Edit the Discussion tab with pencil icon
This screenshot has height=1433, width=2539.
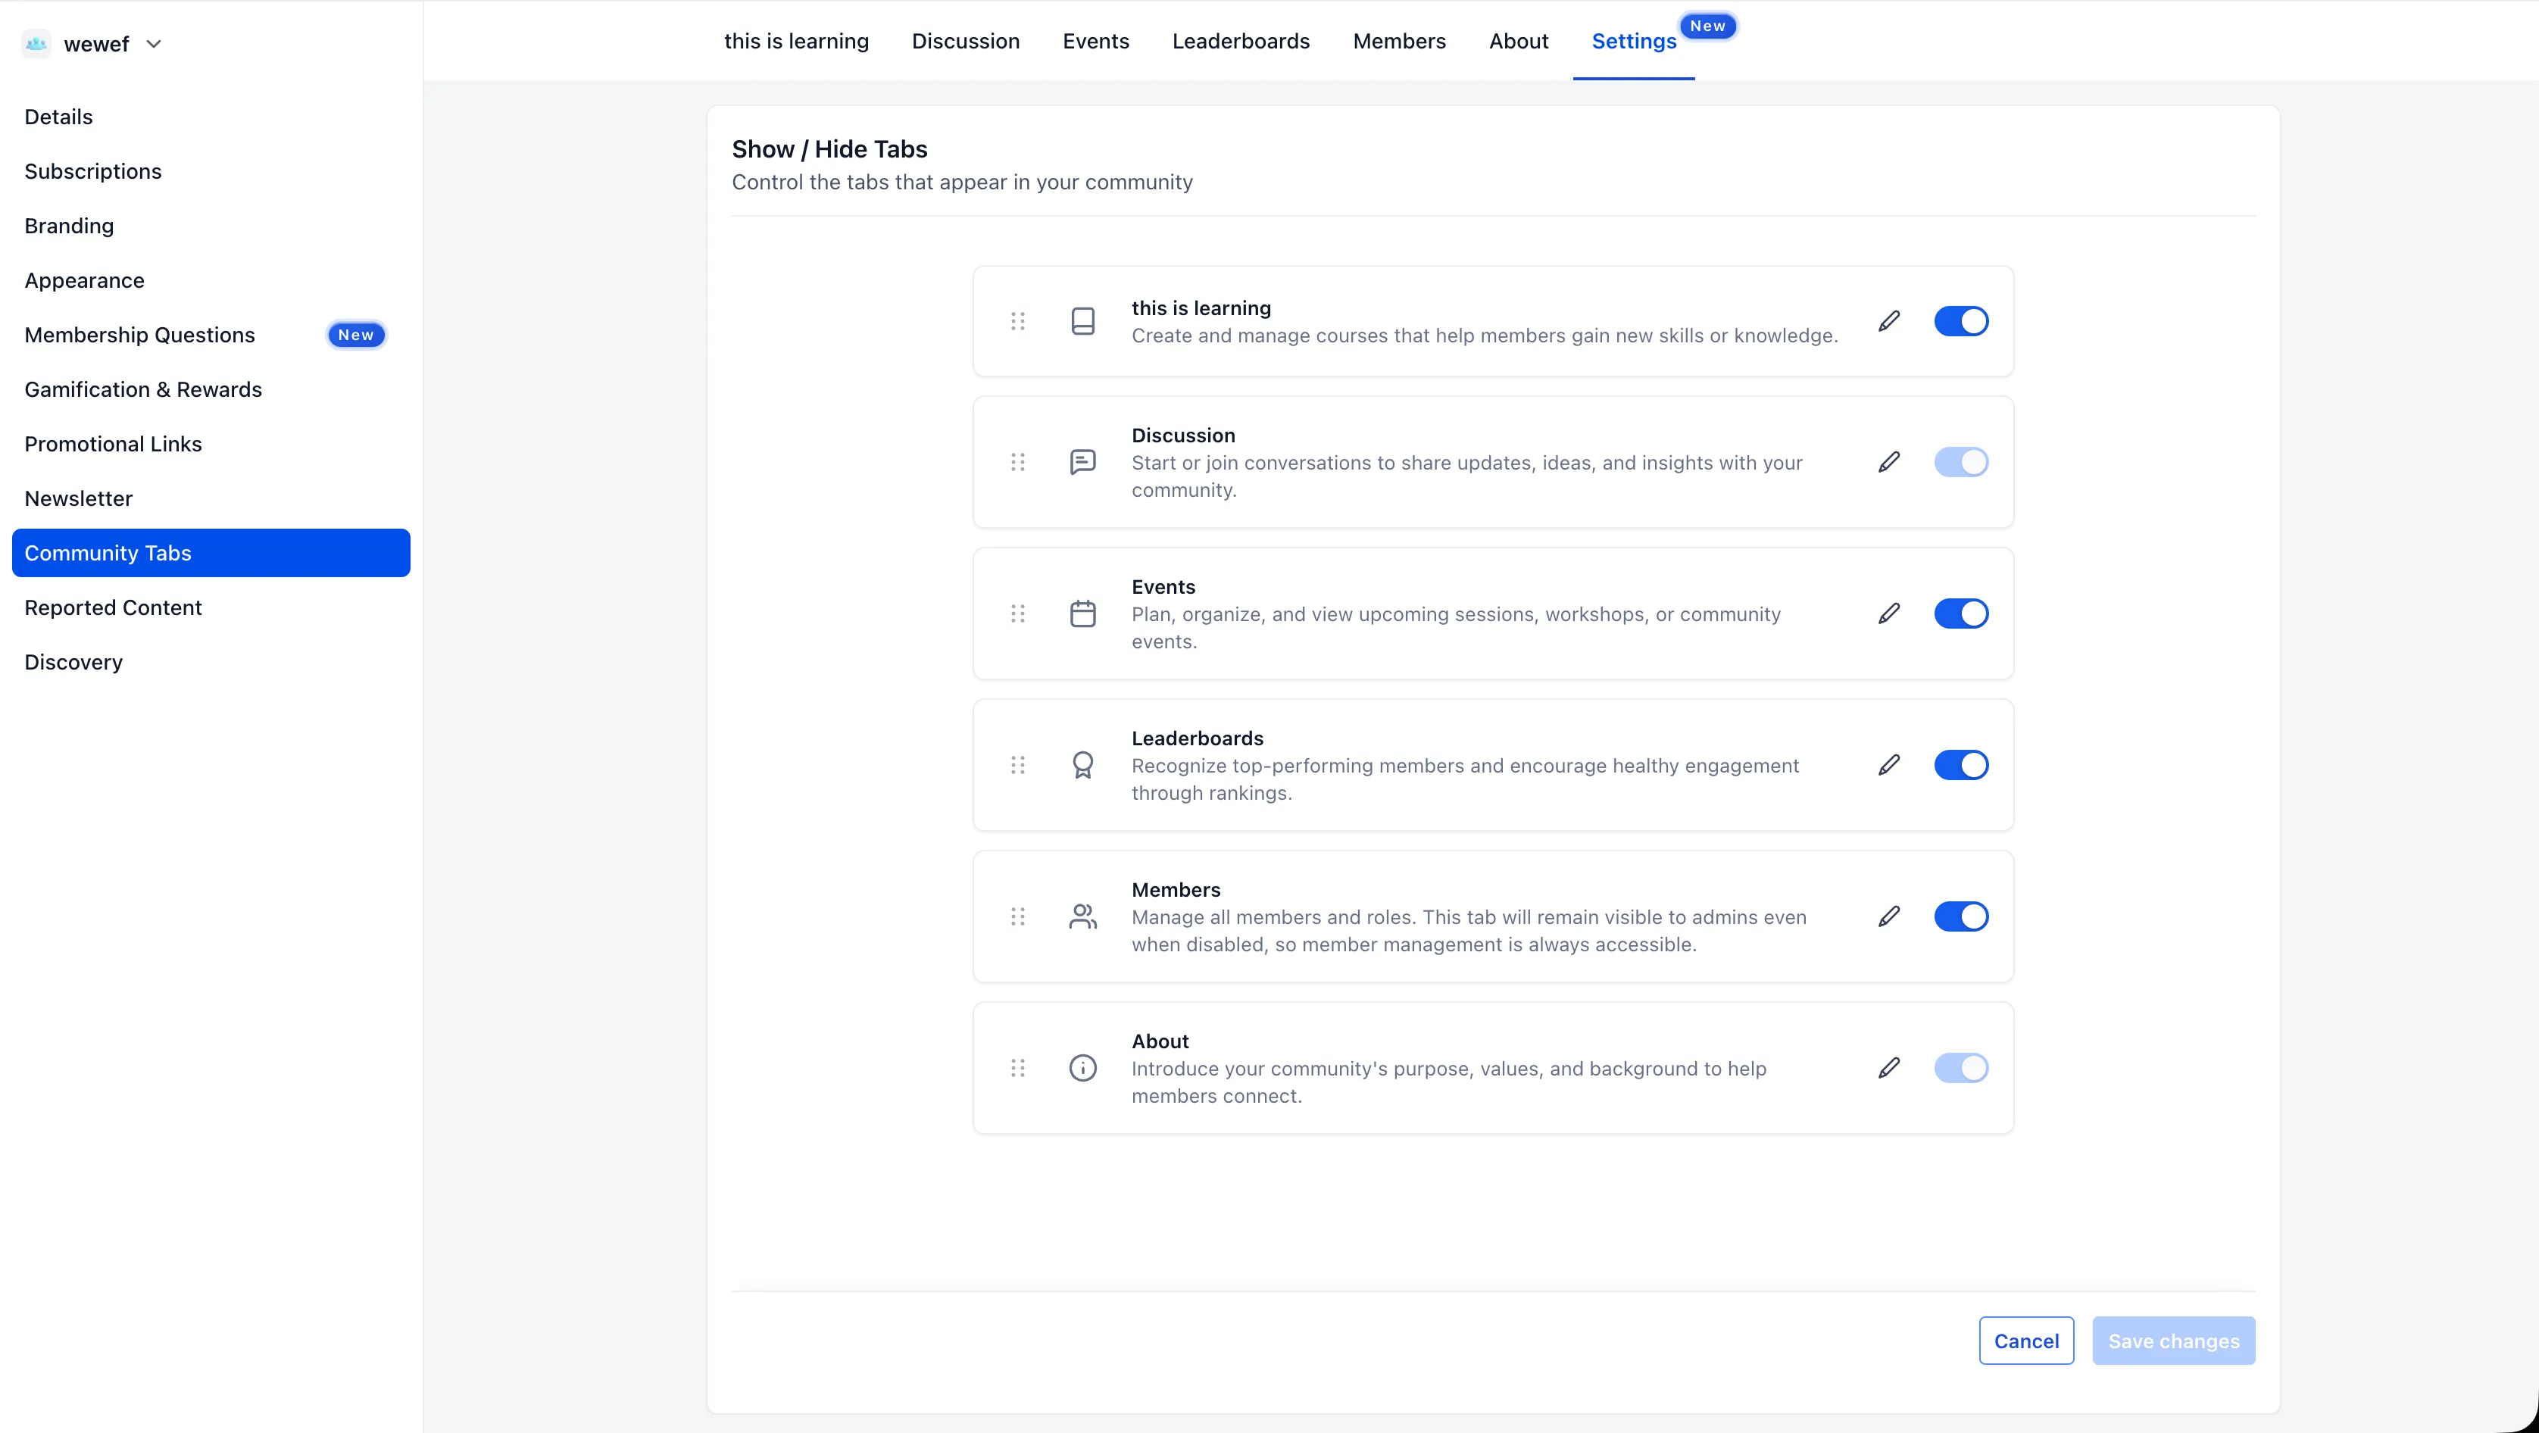(1889, 462)
